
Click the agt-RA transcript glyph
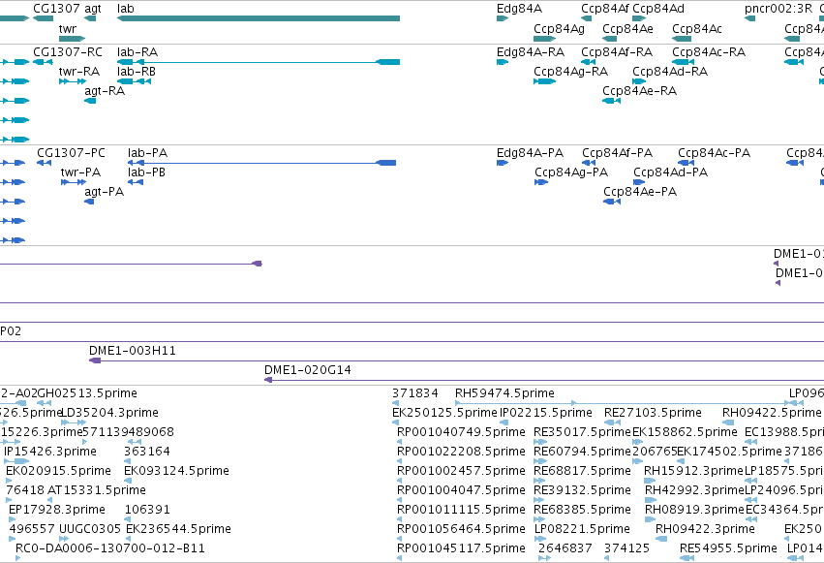coord(90,101)
